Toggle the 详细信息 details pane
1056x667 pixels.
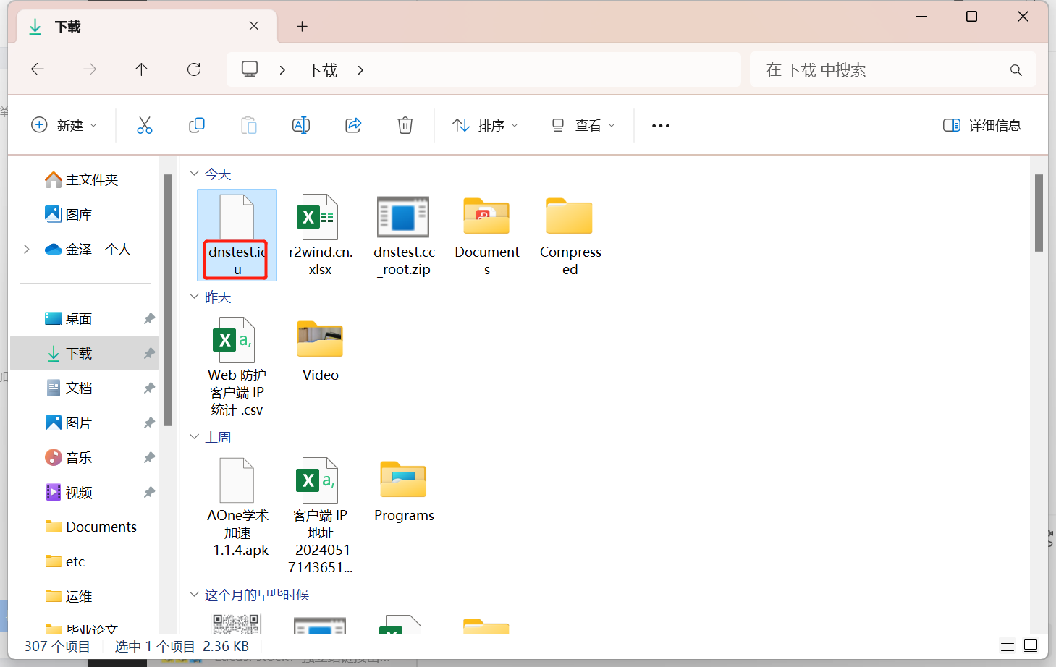(981, 126)
